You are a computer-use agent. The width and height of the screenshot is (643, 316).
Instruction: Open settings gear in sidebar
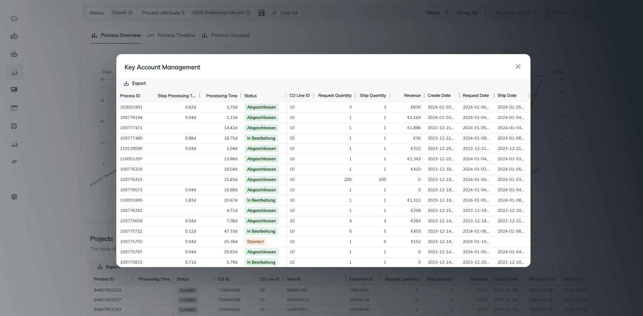(x=14, y=197)
